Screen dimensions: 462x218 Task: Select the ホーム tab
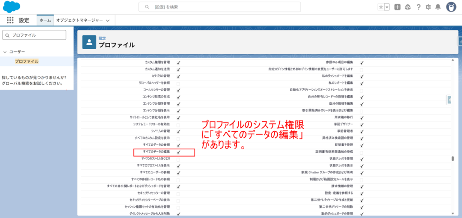tap(45, 20)
